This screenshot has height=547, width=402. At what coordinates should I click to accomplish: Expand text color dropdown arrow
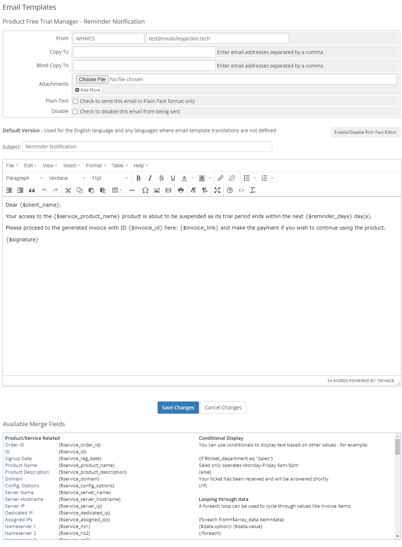(193, 178)
